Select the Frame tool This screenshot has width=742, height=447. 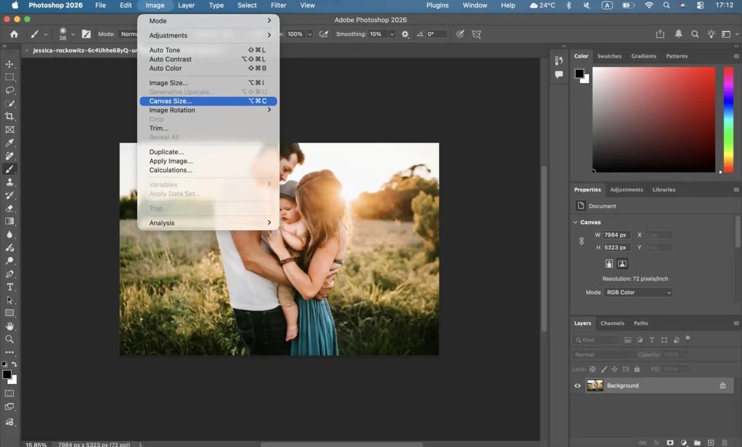[9, 130]
